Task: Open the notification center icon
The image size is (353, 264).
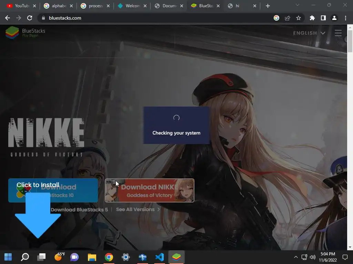Action: pyautogui.click(x=345, y=257)
